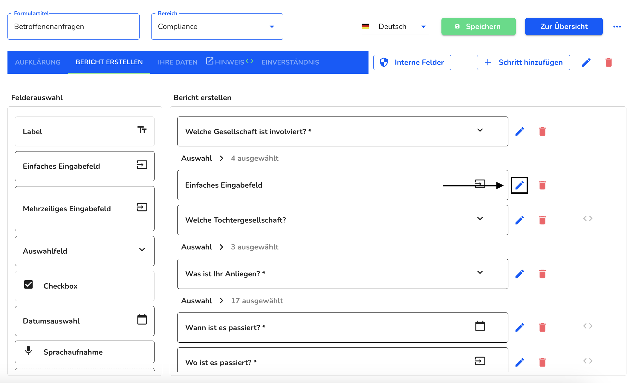The height and width of the screenshot is (383, 633).
Task: Pick the Mehrzeiliges Eingabefeld field type
Action: click(x=85, y=209)
